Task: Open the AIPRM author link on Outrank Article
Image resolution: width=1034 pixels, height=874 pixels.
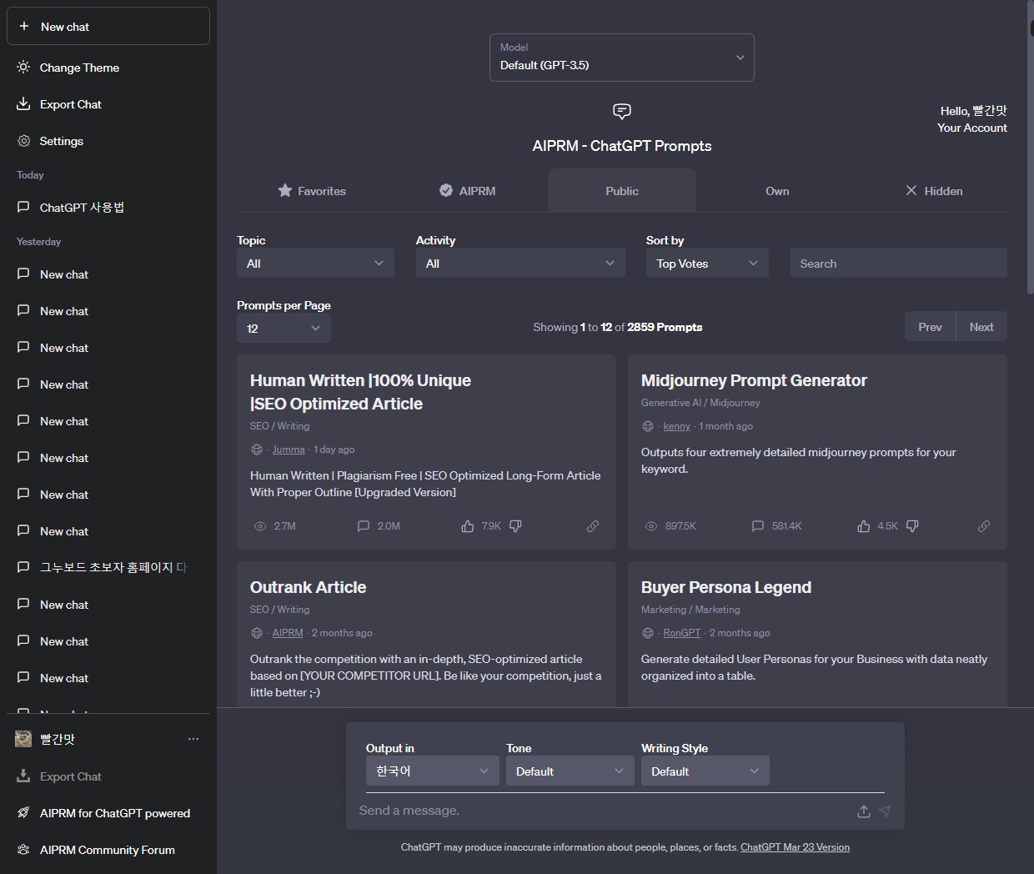Action: (x=288, y=633)
